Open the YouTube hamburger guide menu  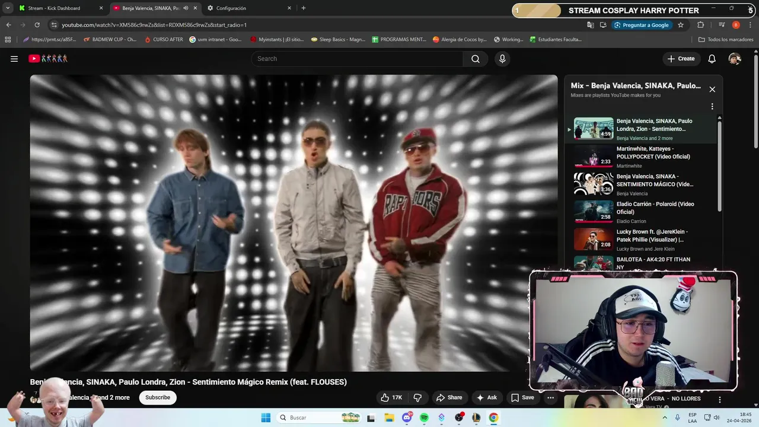(x=14, y=59)
